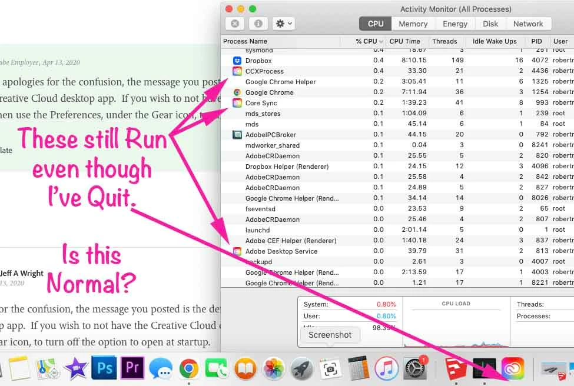Screen dimensions: 574x386
Task: Open the process Info inspector button
Action: pyautogui.click(x=258, y=24)
